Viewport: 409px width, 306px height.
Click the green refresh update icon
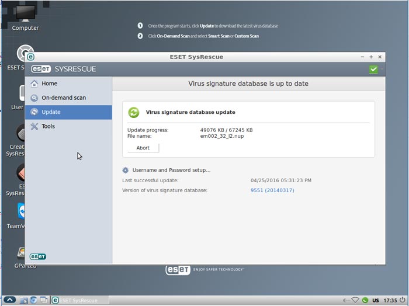click(134, 112)
